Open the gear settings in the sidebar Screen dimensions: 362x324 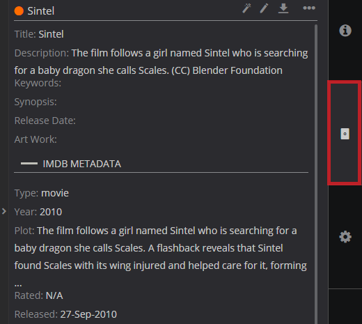(345, 237)
